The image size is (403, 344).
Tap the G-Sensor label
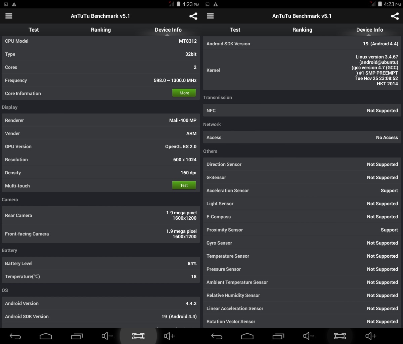click(x=216, y=177)
